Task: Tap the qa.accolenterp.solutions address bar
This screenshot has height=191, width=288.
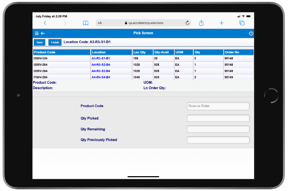Action: (x=143, y=23)
